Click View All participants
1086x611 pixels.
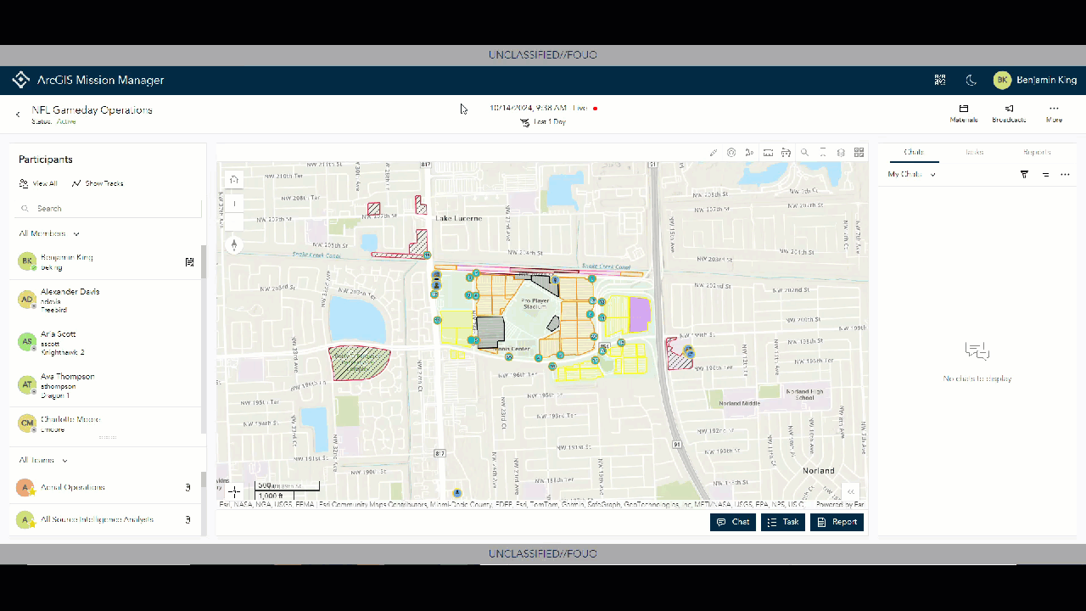38,183
